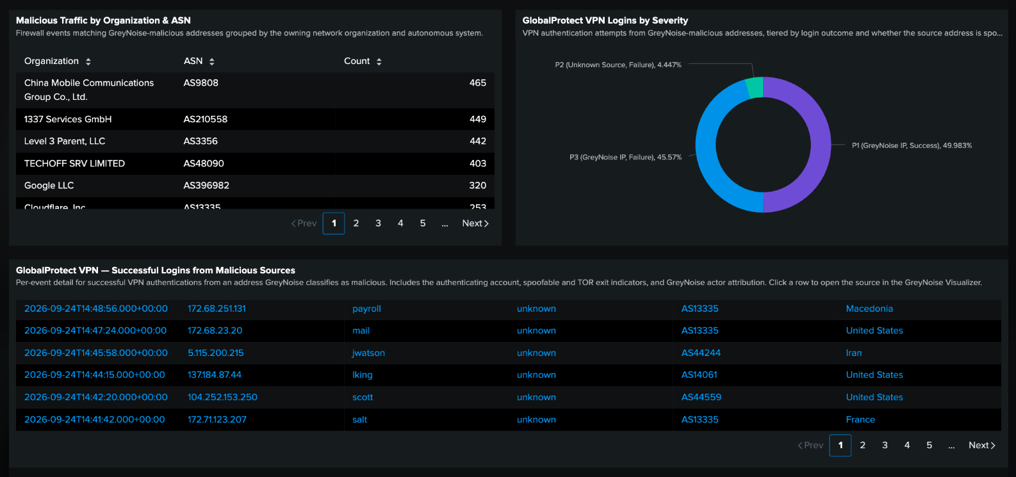The image size is (1016, 477).
Task: Click timestamp 2026-09-24T14:44:15.000+00:00
Action: 95,375
